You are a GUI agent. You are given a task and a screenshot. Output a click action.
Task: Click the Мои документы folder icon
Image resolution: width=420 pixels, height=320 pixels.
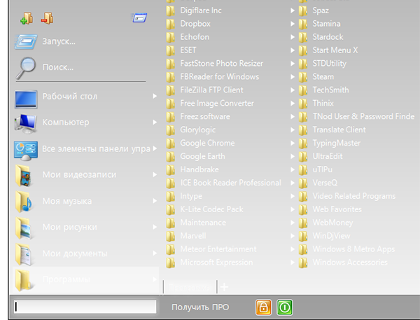24,253
